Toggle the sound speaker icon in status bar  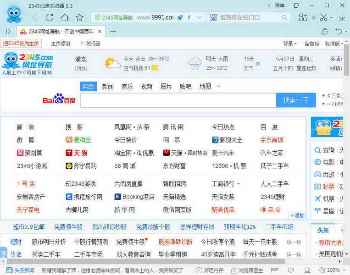point(291,270)
